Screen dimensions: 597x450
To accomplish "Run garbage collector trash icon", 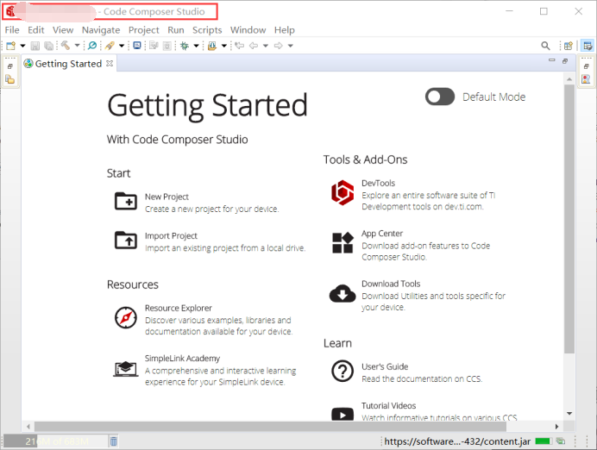I will point(114,441).
